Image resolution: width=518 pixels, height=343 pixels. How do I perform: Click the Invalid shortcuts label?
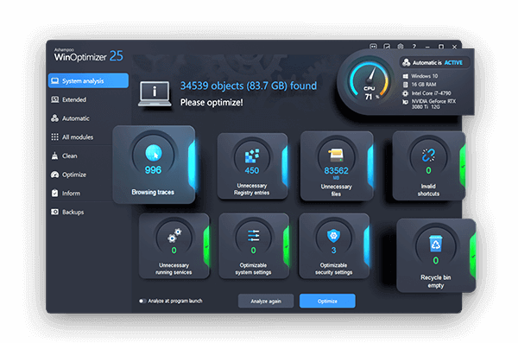(x=428, y=190)
